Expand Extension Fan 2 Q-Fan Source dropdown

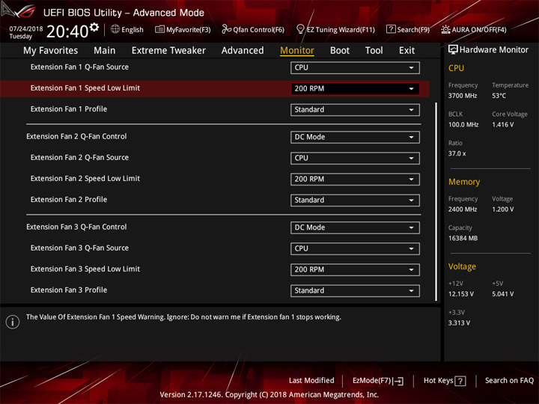(355, 158)
